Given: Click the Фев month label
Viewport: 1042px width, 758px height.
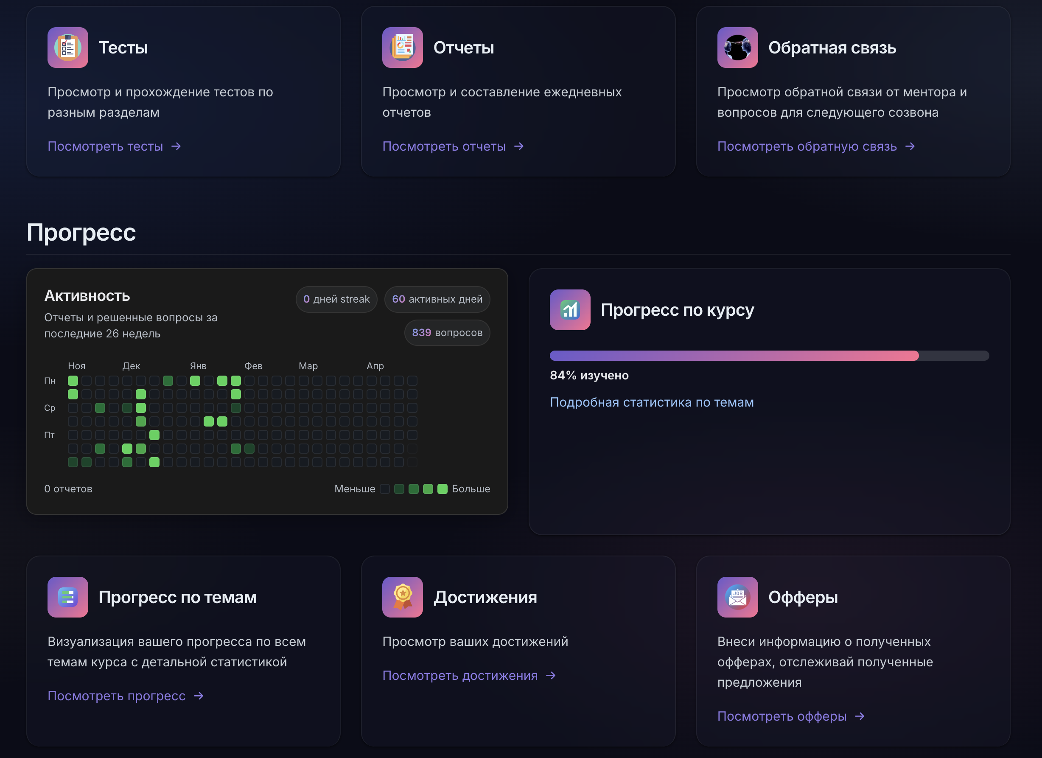Looking at the screenshot, I should [x=253, y=366].
